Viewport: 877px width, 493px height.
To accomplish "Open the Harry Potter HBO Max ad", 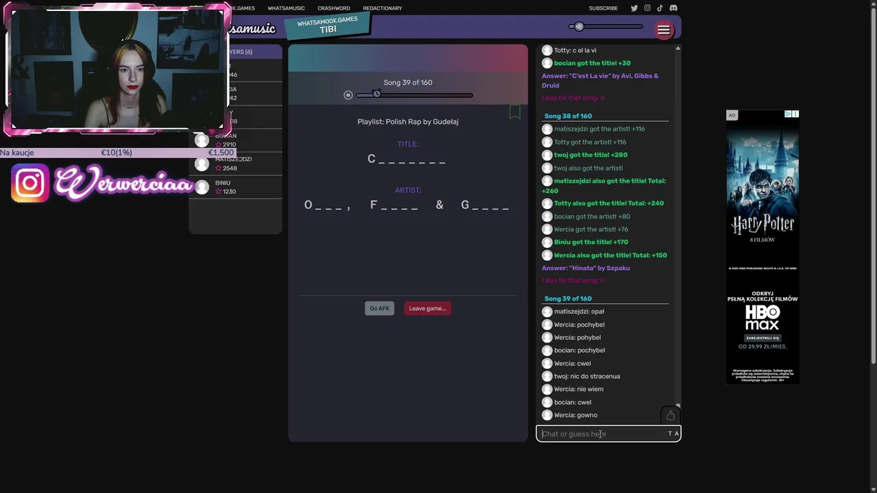I will (763, 246).
